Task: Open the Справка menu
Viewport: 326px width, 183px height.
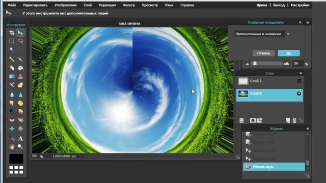Action: click(187, 5)
